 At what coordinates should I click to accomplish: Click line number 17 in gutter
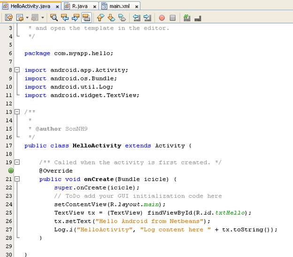click(x=9, y=146)
